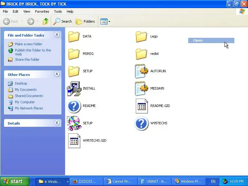The image size is (248, 186).
Task: Click Publish this folder to the Web
Action: tap(33, 52)
